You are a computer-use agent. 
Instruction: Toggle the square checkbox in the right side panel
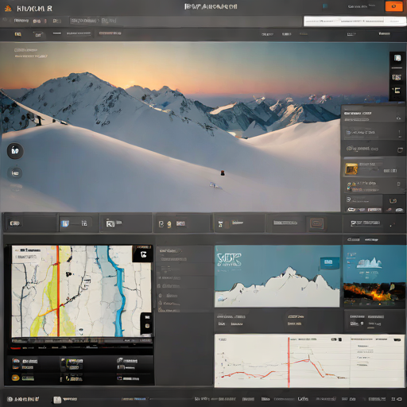400,150
